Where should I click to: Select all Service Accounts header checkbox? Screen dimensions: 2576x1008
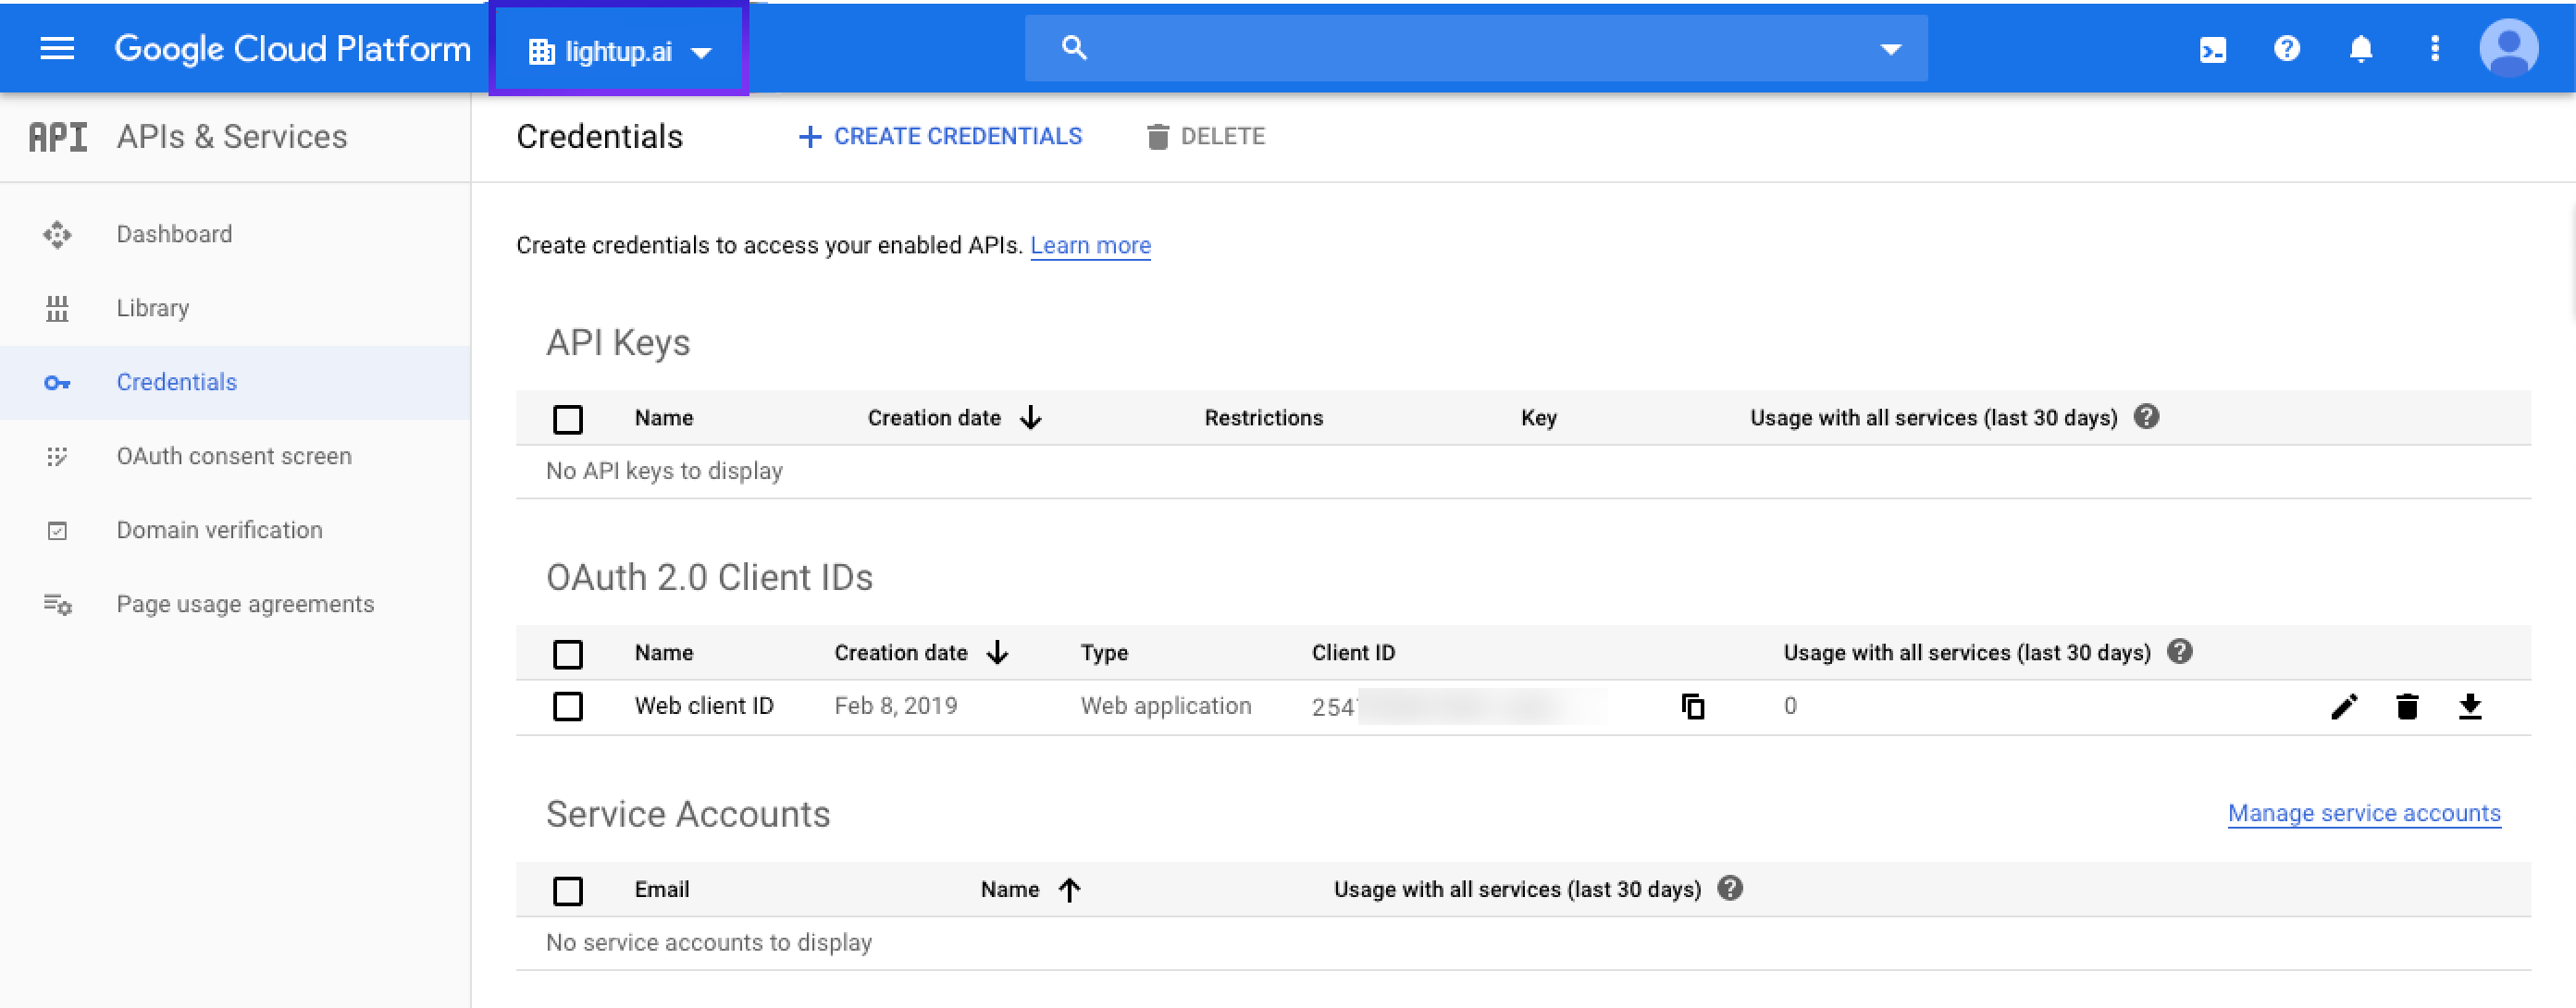tap(568, 891)
